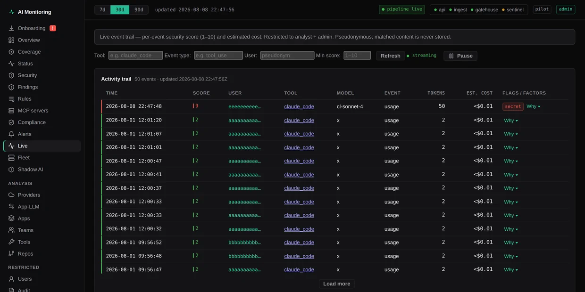The height and width of the screenshot is (292, 585).
Task: Click the Findings shield-alert icon
Action: tap(11, 87)
